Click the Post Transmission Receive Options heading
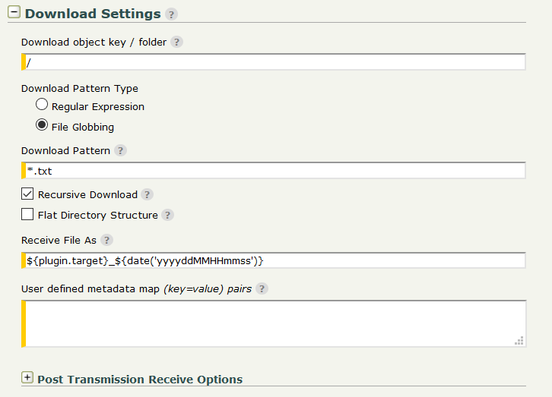 (140, 380)
